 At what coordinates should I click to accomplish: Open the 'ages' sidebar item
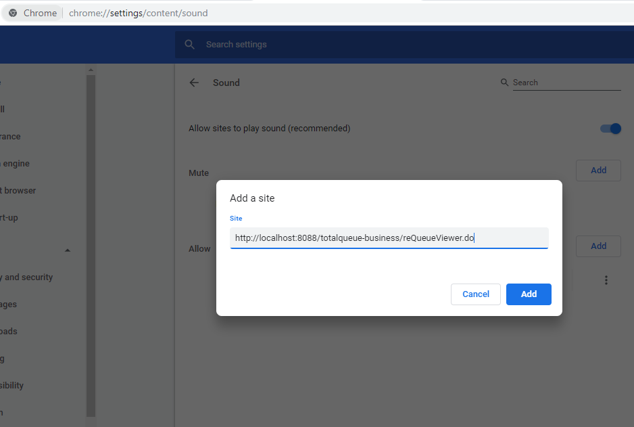click(x=9, y=305)
